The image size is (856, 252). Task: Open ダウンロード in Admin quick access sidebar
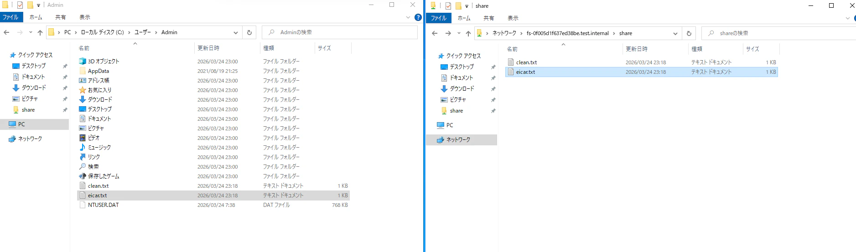pyautogui.click(x=34, y=87)
